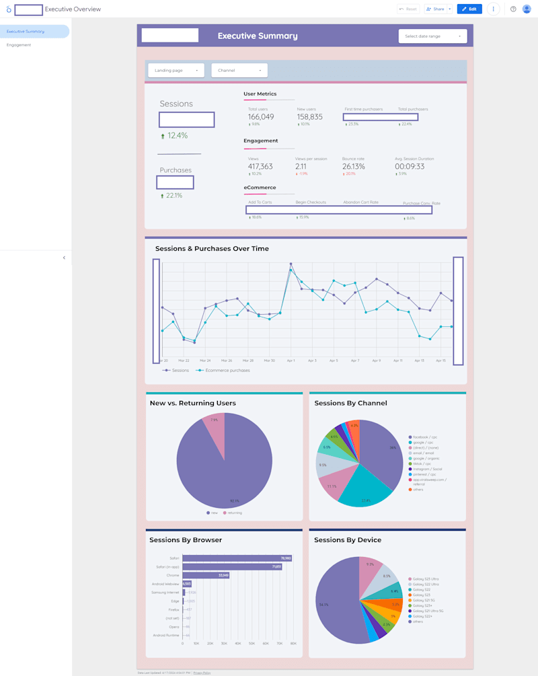Viewport: 538px width, 676px height.
Task: Click Sessions legend item in time chart
Action: 176,371
